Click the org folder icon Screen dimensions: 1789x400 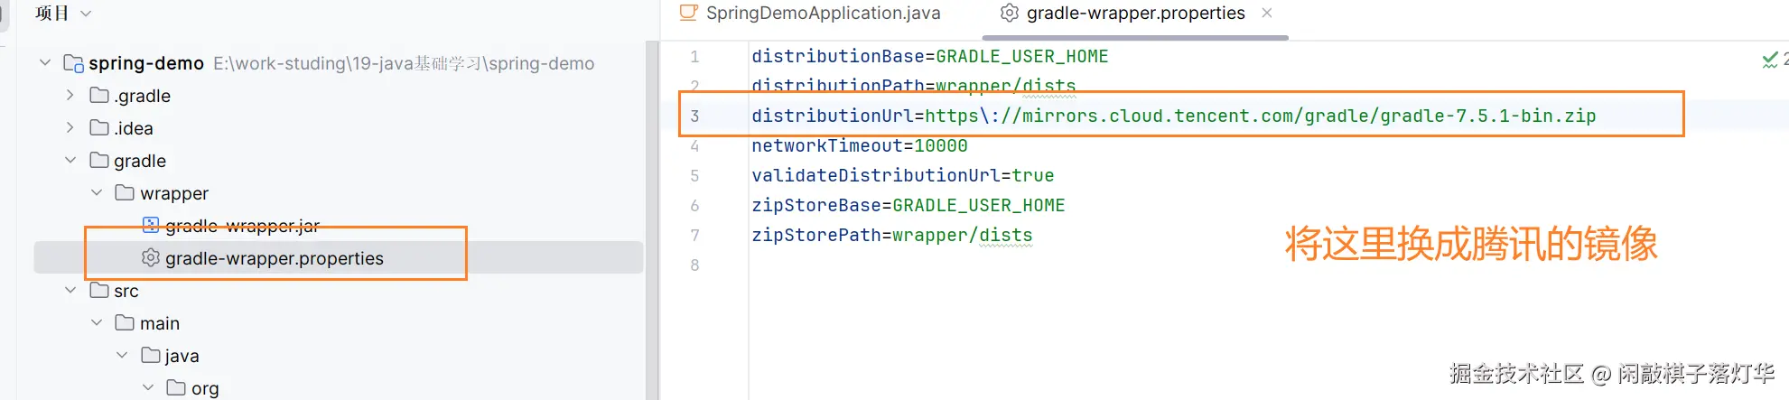(177, 387)
